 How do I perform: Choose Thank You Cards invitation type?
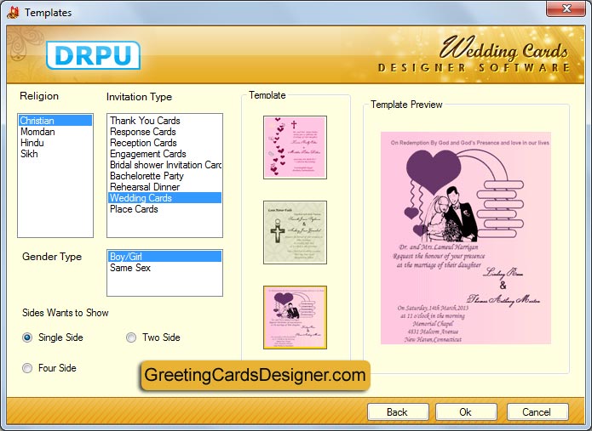(164, 121)
